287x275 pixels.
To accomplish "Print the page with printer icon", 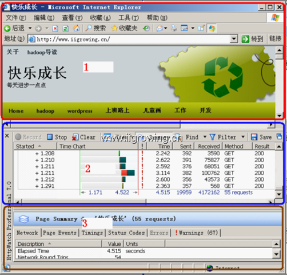I will coord(174,29).
